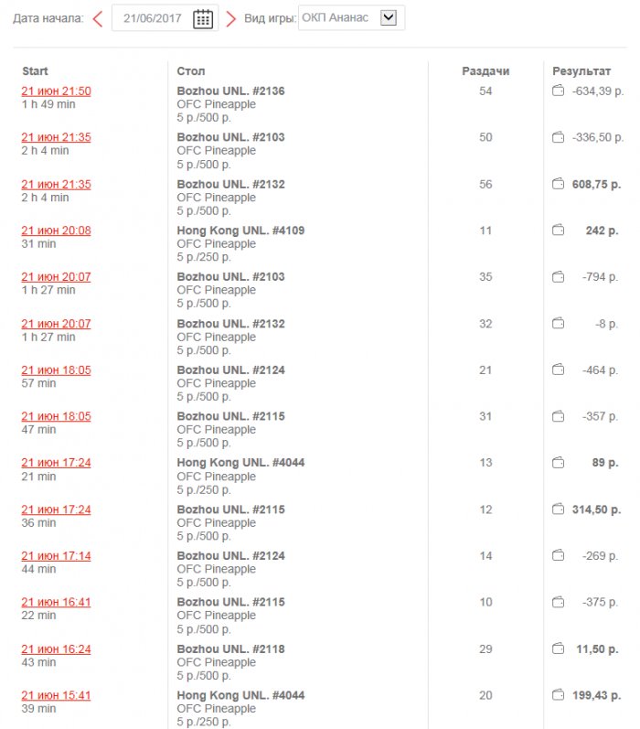
Task: Expand the game type dropdown ОКП Ананас
Action: tap(388, 17)
